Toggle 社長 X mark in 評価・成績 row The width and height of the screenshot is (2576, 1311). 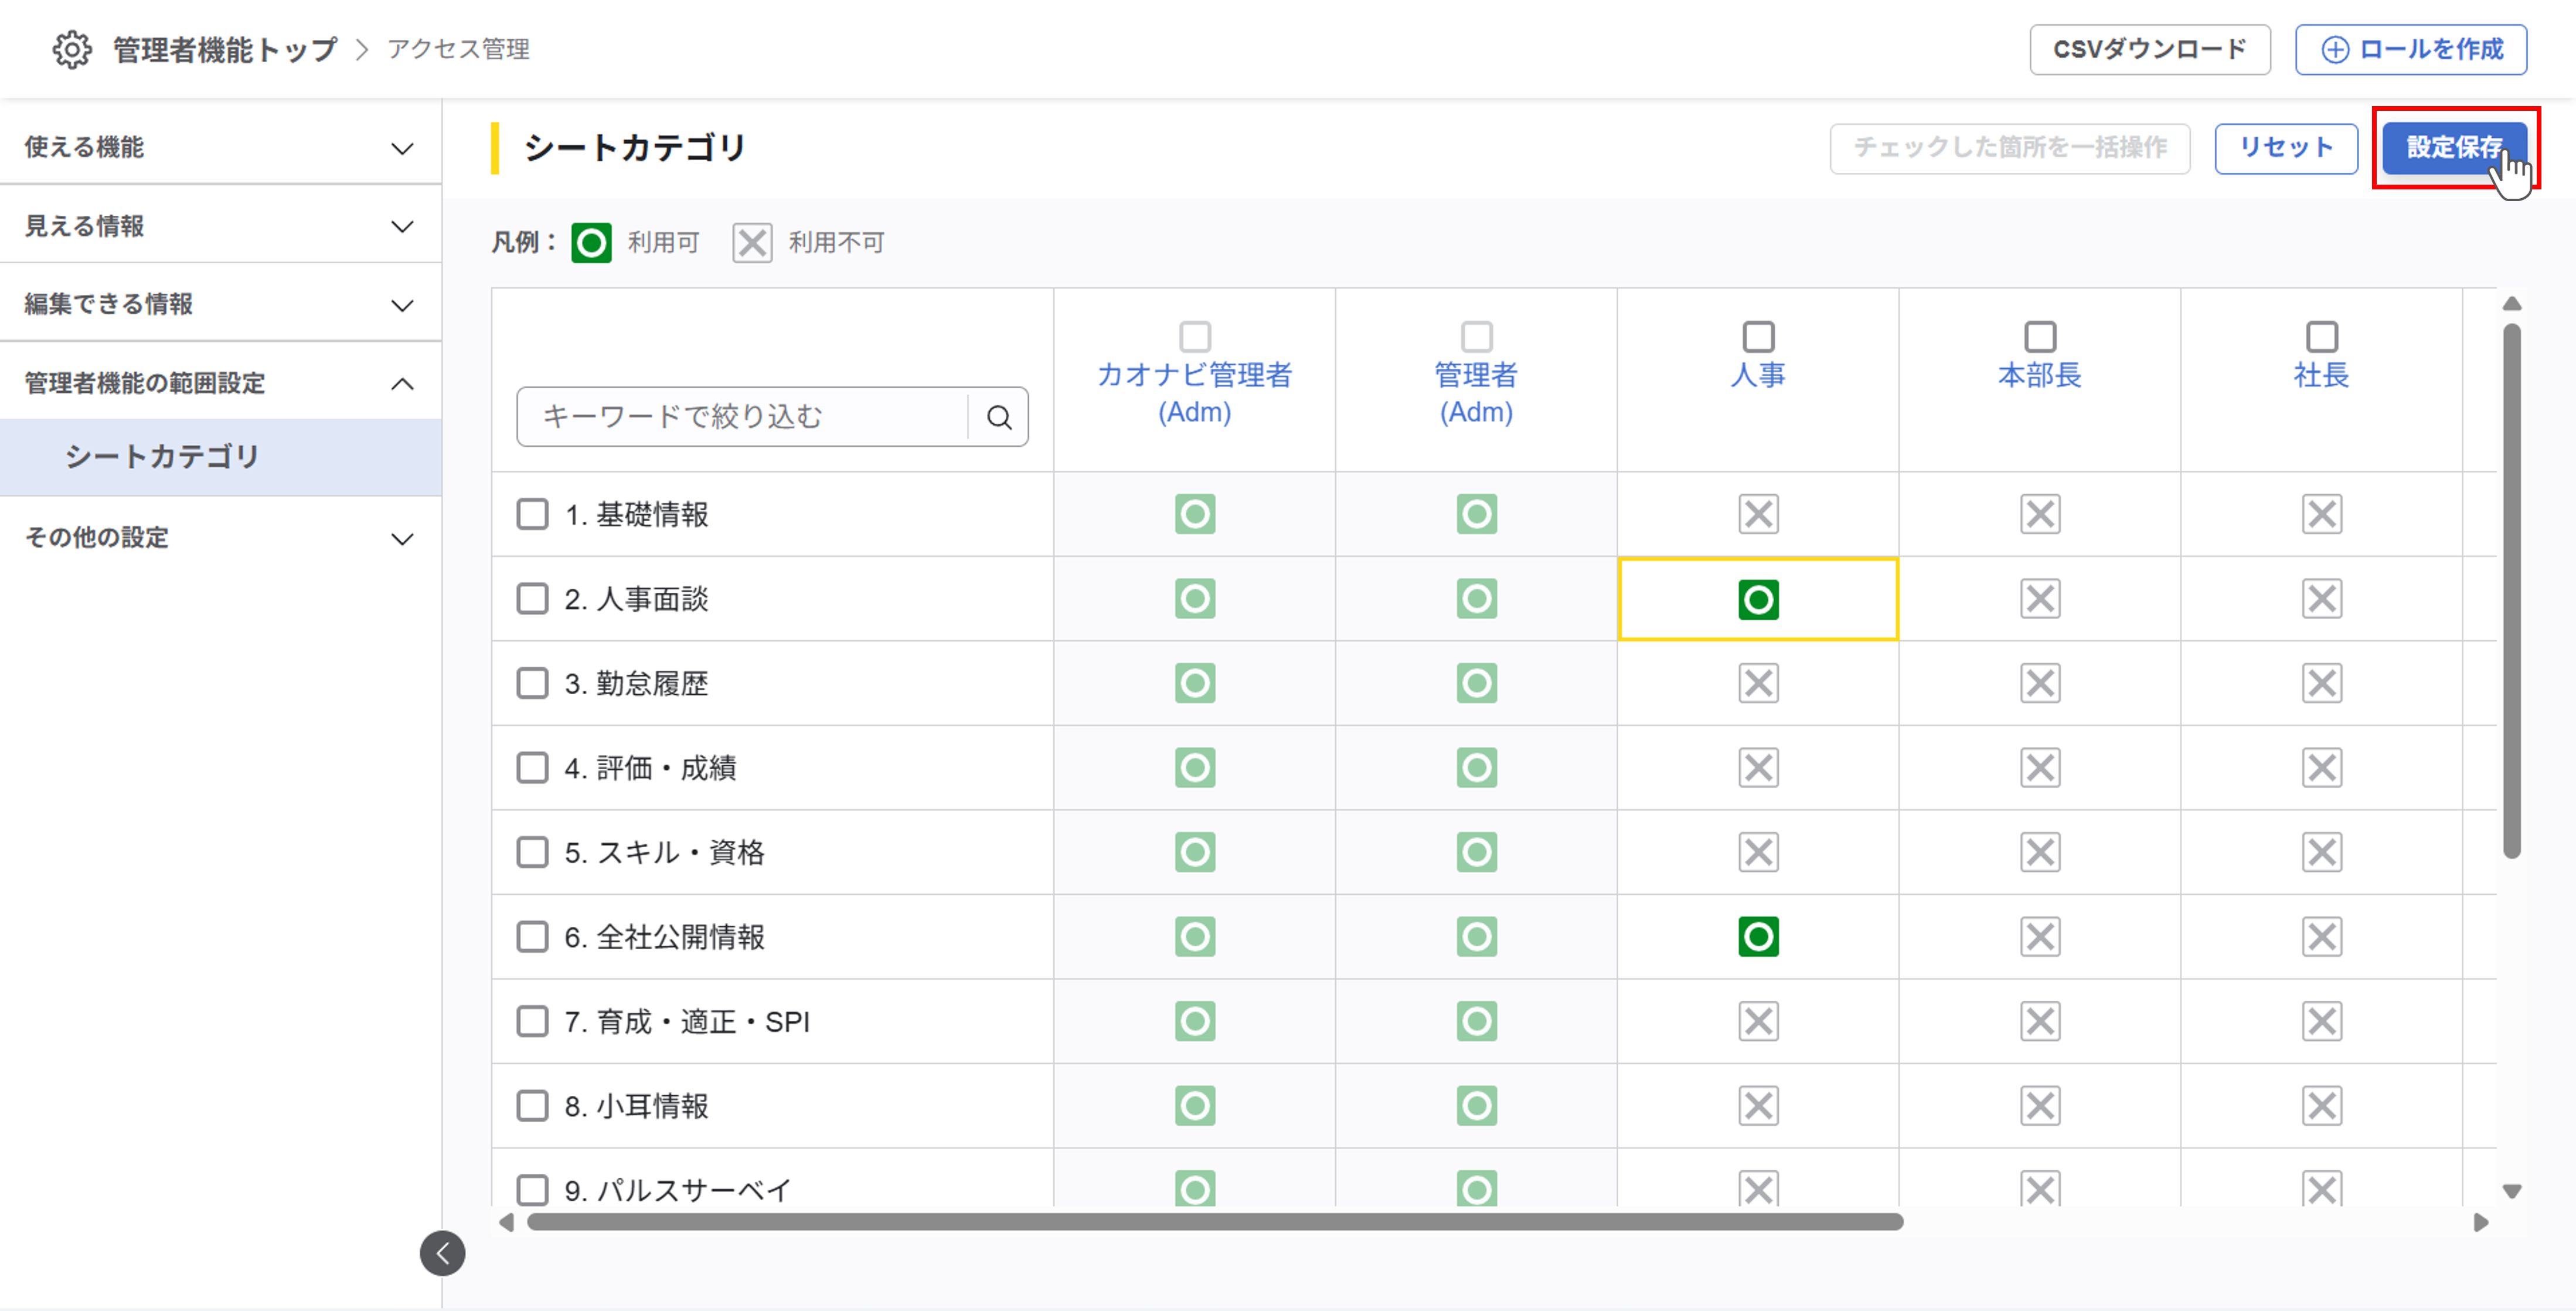pyautogui.click(x=2321, y=768)
